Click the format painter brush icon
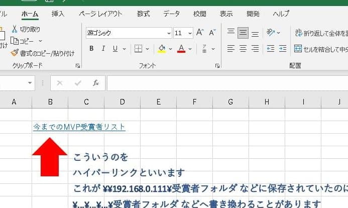 pyautogui.click(x=15, y=53)
